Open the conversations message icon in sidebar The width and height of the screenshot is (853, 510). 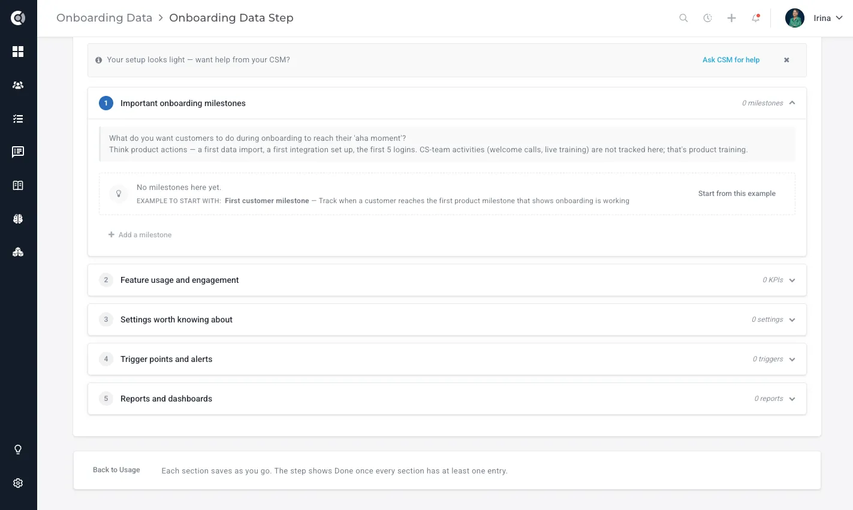18,152
